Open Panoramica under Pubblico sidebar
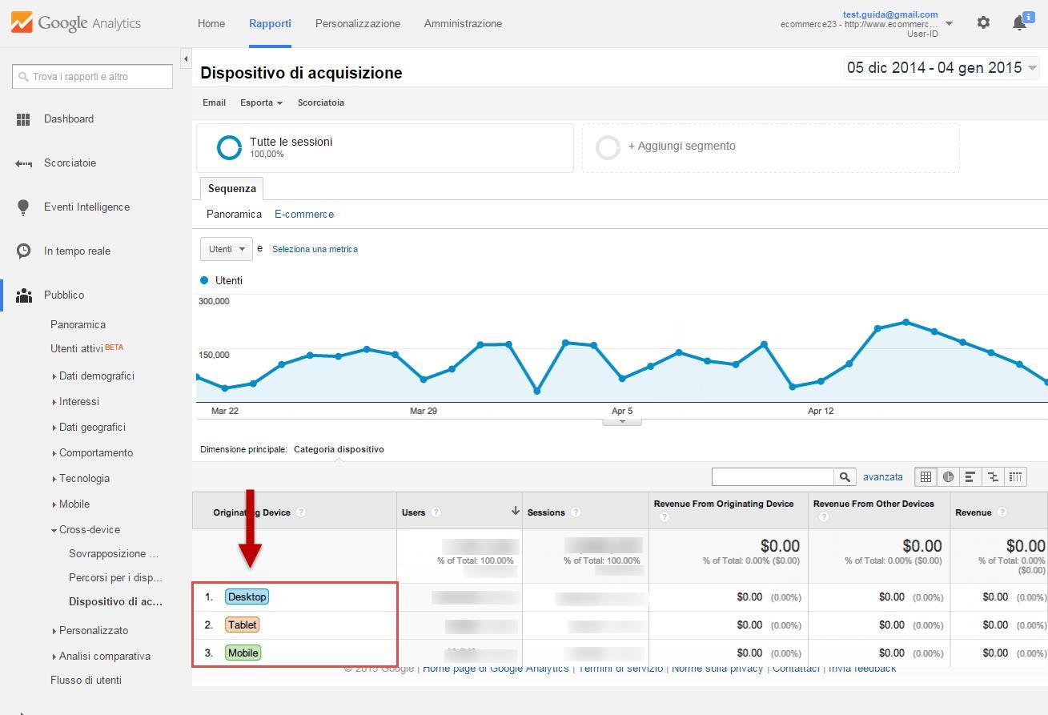The height and width of the screenshot is (715, 1048). tap(78, 325)
